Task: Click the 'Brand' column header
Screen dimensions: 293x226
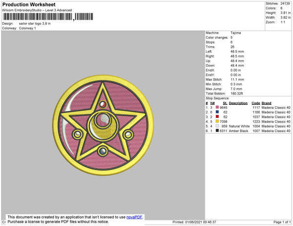Action: click(x=266, y=103)
